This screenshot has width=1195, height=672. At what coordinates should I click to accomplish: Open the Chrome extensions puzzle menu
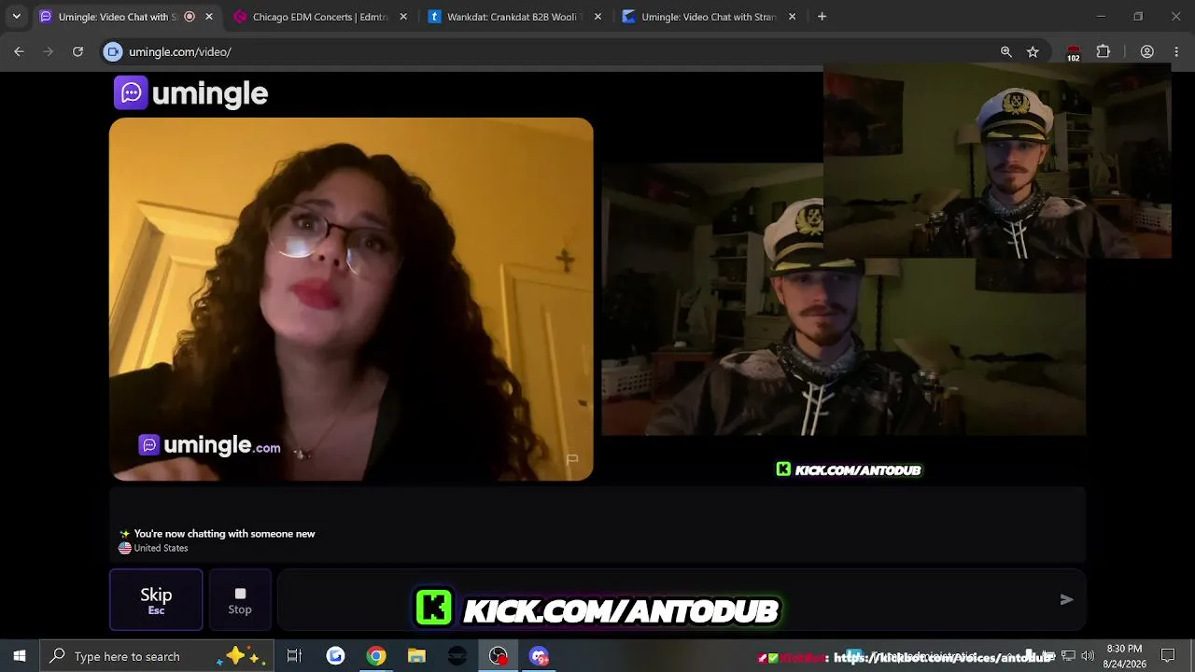[x=1104, y=51]
